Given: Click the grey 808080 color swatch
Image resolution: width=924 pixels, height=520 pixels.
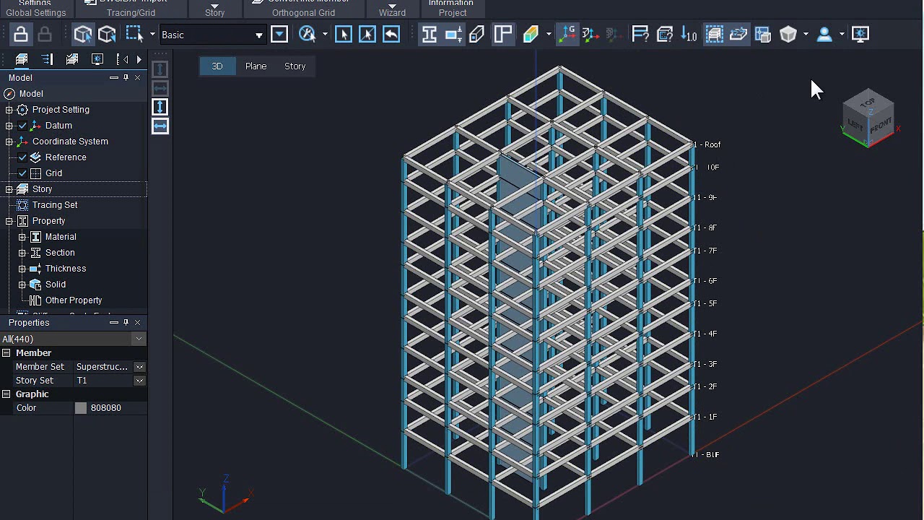Looking at the screenshot, I should 81,408.
